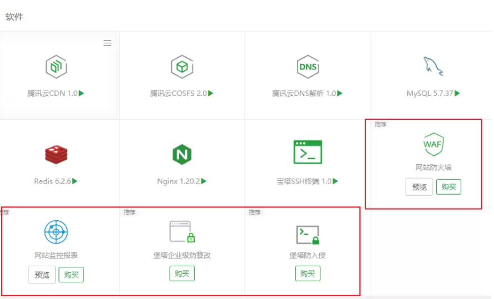
Task: Click the WAF shield icon
Action: [433, 145]
